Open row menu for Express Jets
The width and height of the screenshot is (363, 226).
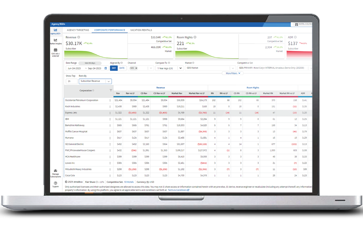point(110,113)
